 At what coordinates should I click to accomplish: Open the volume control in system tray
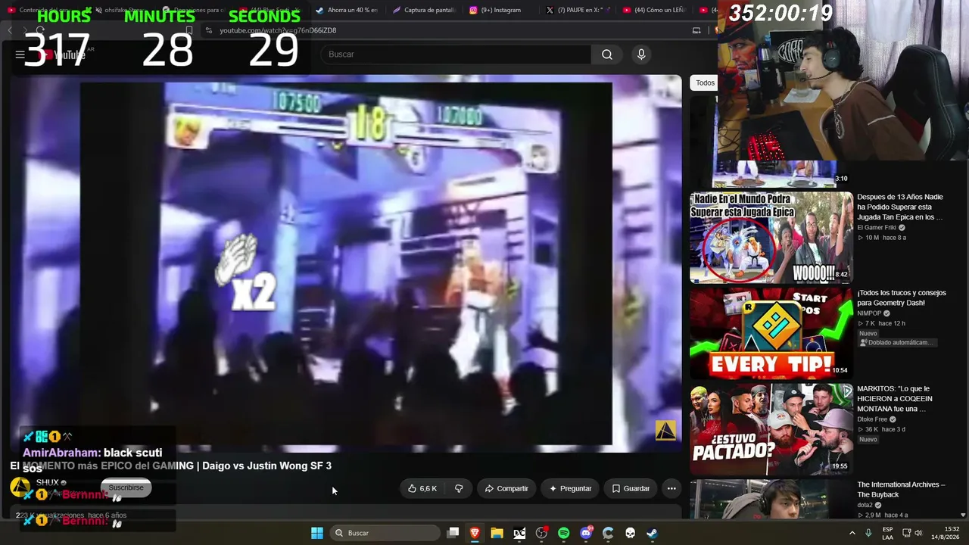[x=918, y=533]
